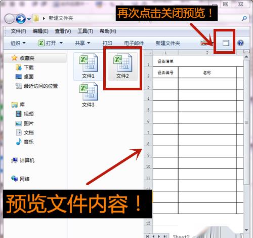Click the scroll down arrow in preview pane
253x238 pixels.
[246, 230]
